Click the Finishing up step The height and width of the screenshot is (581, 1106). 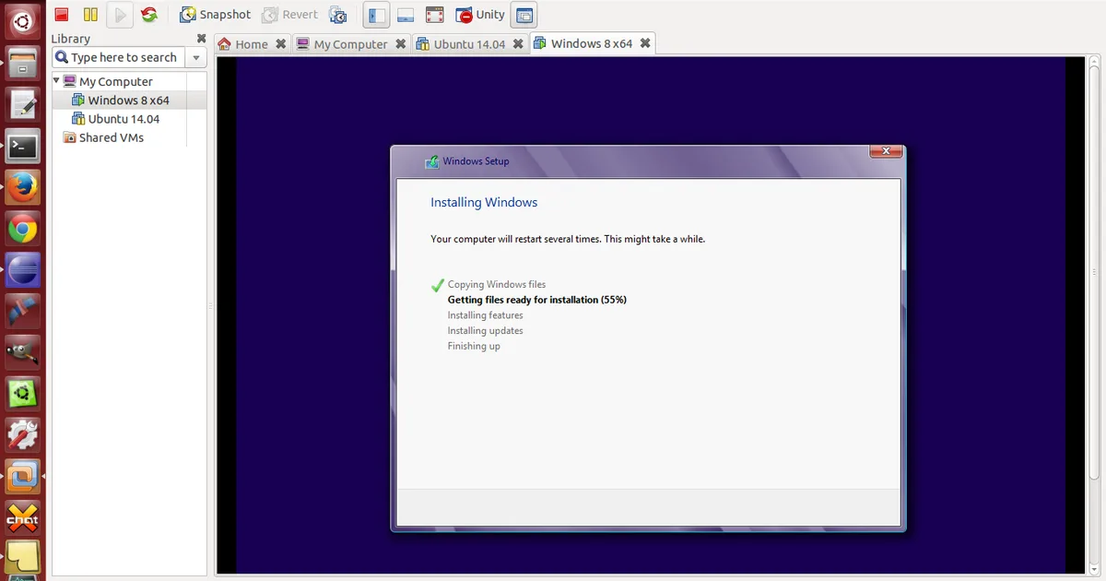click(474, 346)
